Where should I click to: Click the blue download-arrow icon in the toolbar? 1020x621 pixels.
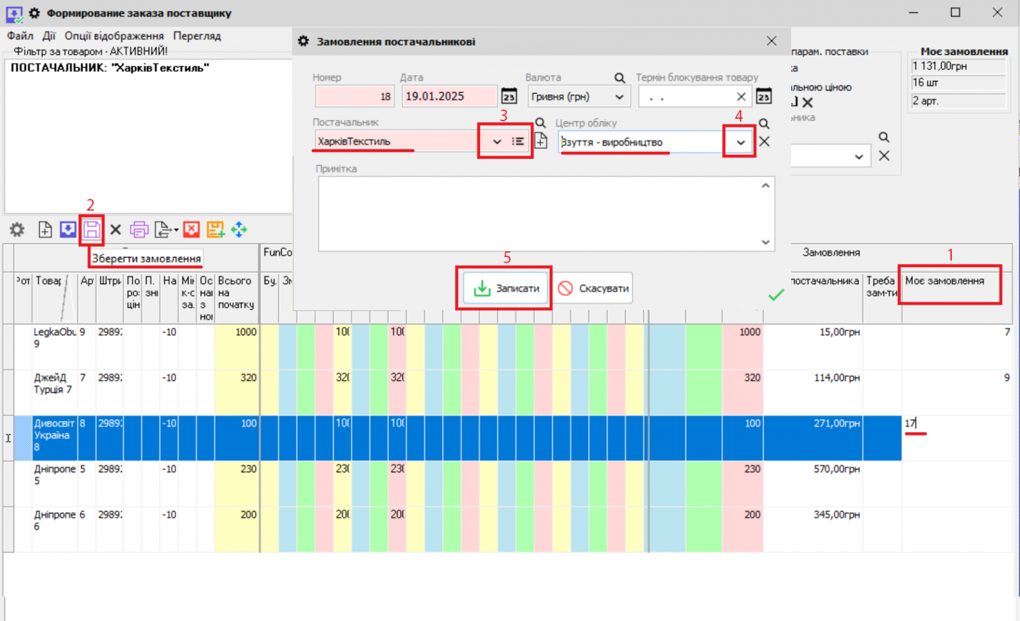pos(68,230)
